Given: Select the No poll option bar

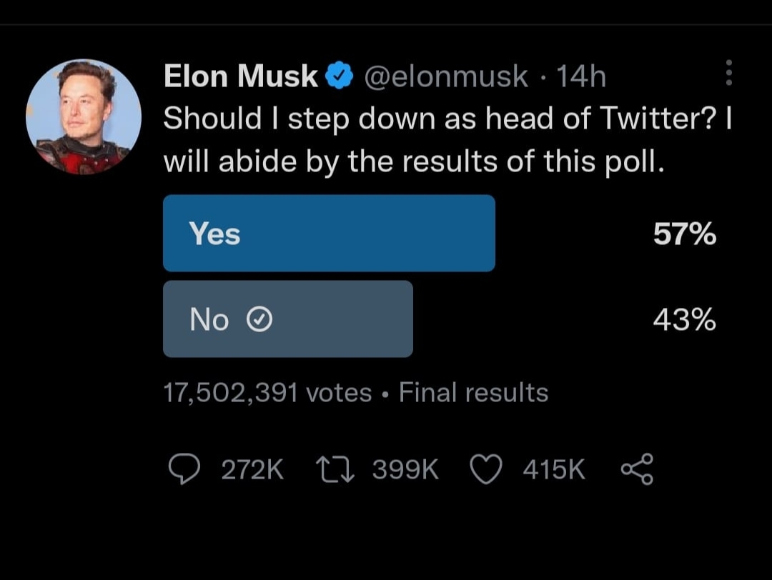Looking at the screenshot, I should pos(288,319).
